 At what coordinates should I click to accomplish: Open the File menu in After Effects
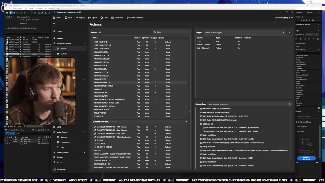coord(6,9)
